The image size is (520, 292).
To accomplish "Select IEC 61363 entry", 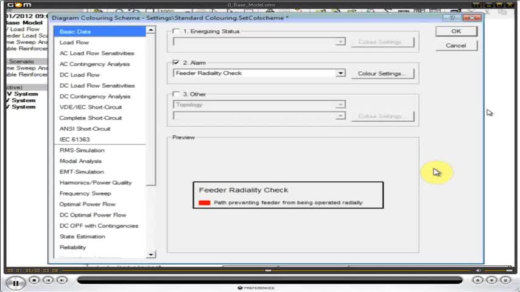I will pos(75,139).
